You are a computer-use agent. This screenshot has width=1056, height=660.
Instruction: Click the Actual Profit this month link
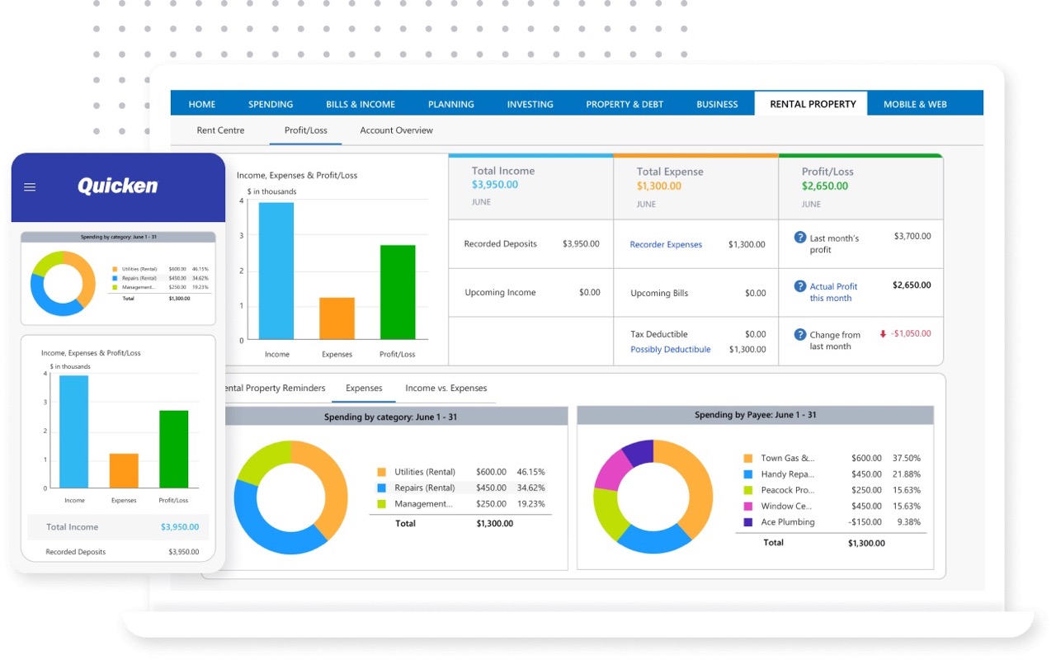coord(833,292)
